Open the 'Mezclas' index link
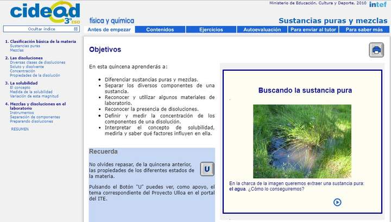The image size is (391, 222). pyautogui.click(x=17, y=50)
